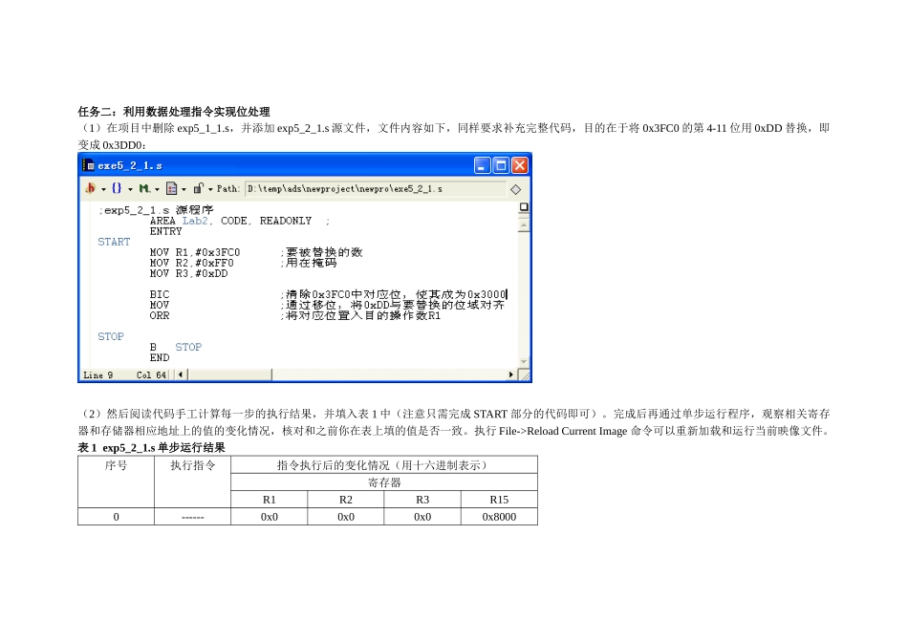Close the exe5_2_1.s editor window

[520, 165]
